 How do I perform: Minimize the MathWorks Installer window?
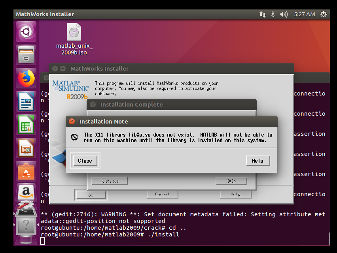pyautogui.click(x=63, y=69)
